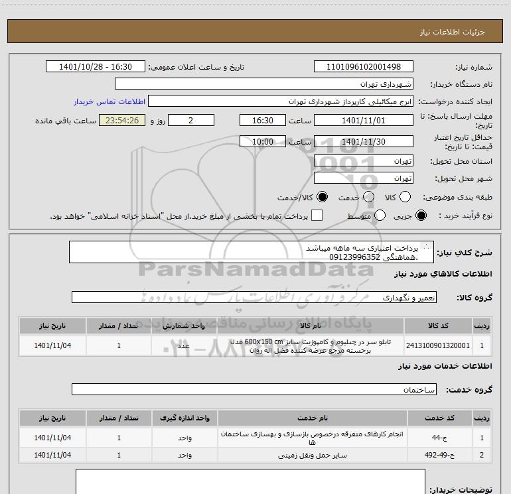Screen dimensions: 511x494
Task: Click the response deadline time 16:30 field
Action: click(x=263, y=120)
